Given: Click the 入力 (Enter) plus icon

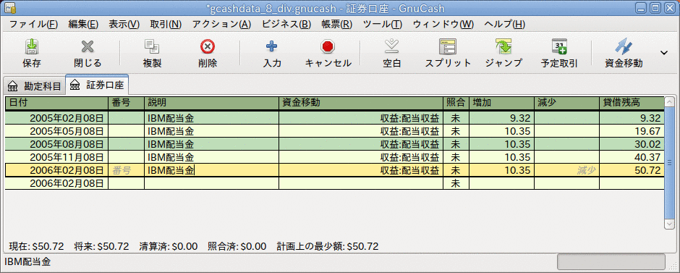Looking at the screenshot, I should pyautogui.click(x=272, y=46).
